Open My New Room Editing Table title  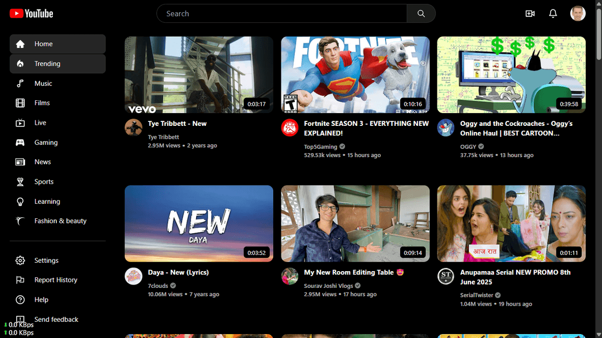click(354, 272)
